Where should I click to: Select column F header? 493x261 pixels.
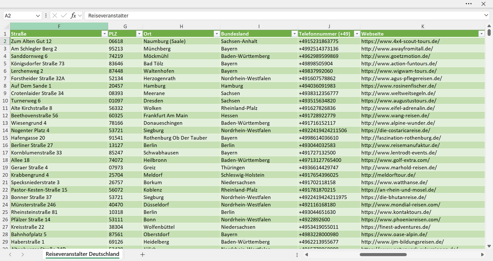pyautogui.click(x=59, y=26)
